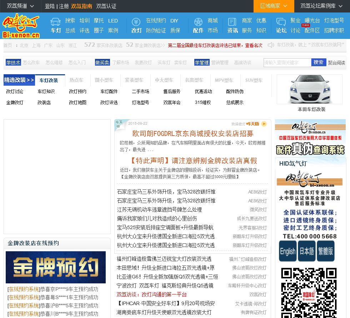350x318 pixels.
Task: Open the 双氙指南 link
Action: point(81,6)
